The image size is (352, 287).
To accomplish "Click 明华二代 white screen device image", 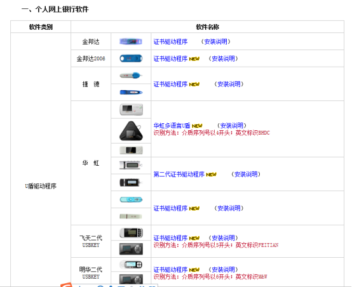I will (131, 265).
